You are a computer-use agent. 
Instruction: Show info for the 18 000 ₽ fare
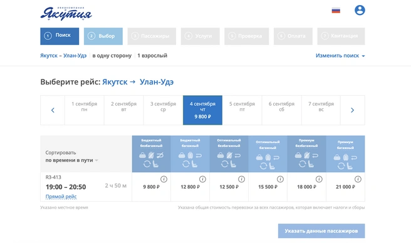pyautogui.click(x=319, y=179)
